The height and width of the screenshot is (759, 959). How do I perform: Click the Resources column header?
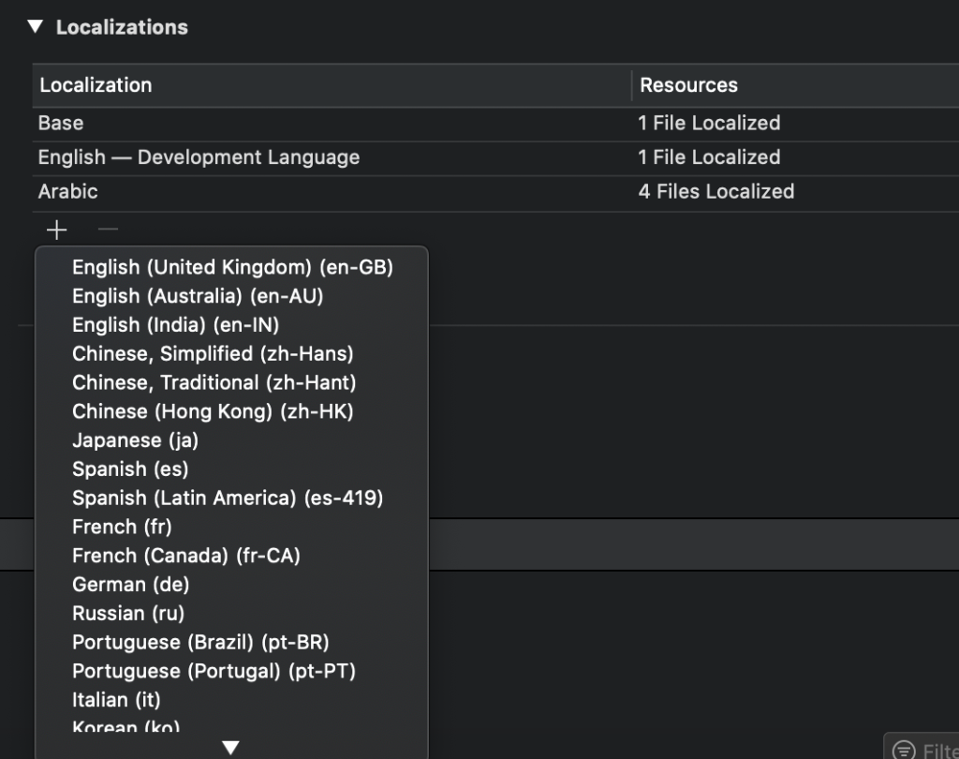(796, 85)
